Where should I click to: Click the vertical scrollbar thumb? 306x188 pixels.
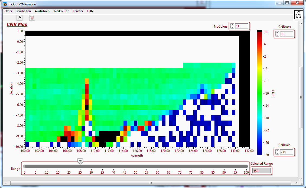[x=301, y=98]
